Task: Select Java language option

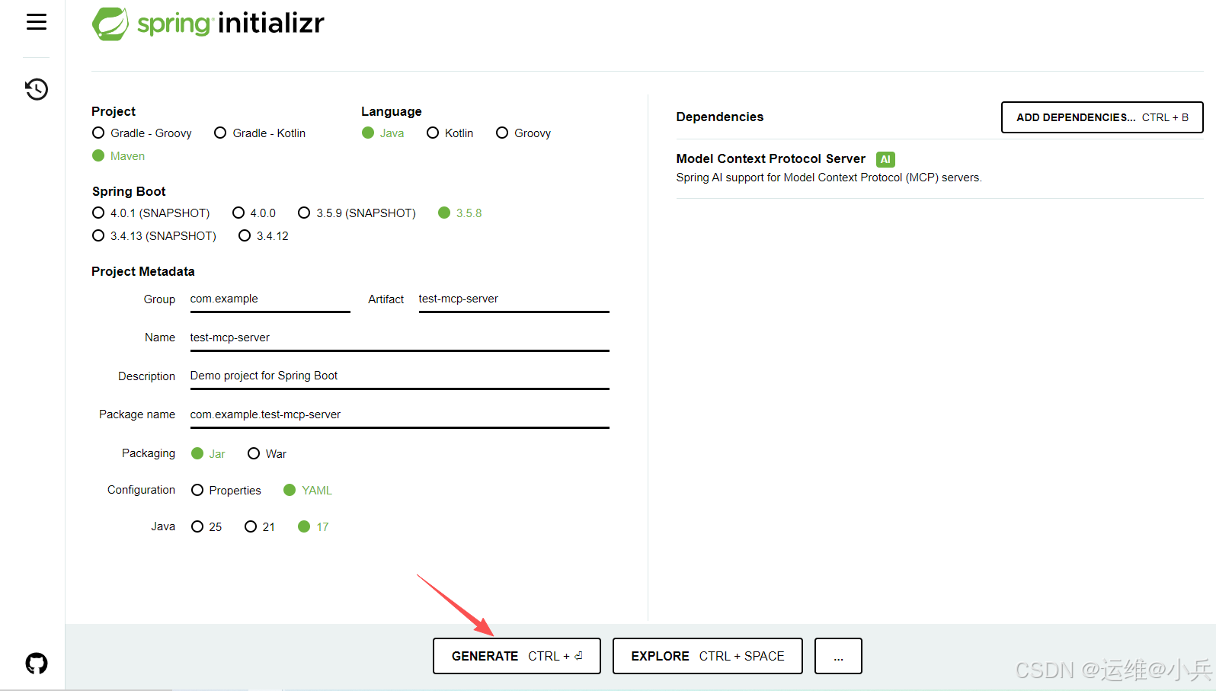Action: pyautogui.click(x=383, y=133)
